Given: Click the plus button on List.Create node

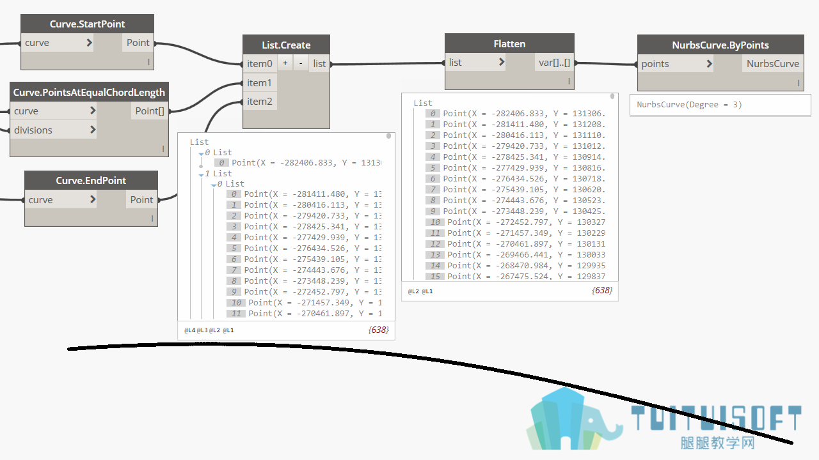Looking at the screenshot, I should [x=285, y=63].
